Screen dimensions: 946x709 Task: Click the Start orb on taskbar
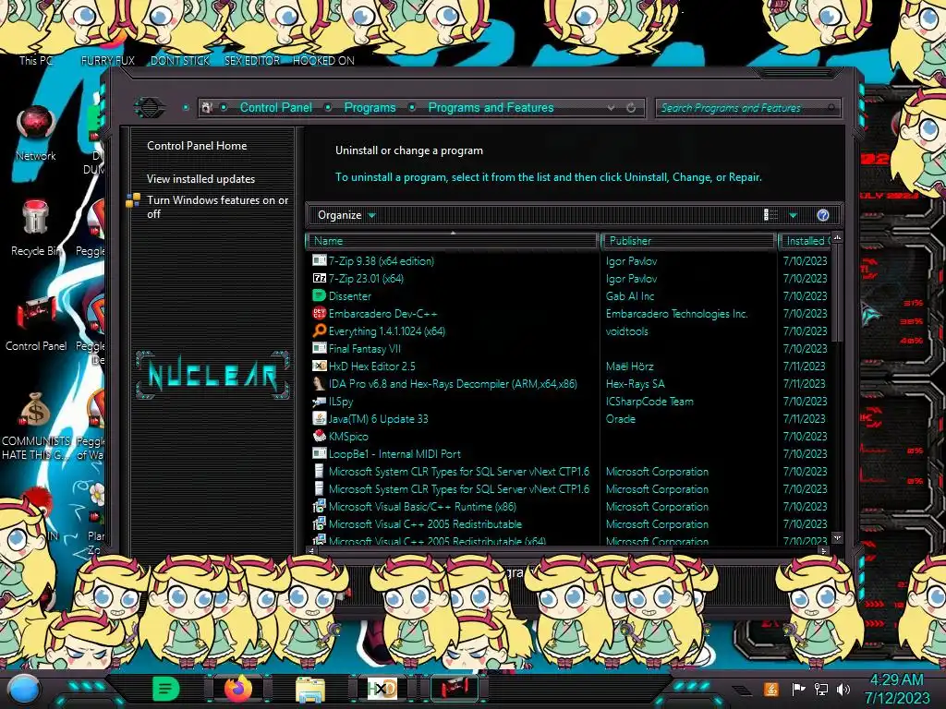coord(24,689)
